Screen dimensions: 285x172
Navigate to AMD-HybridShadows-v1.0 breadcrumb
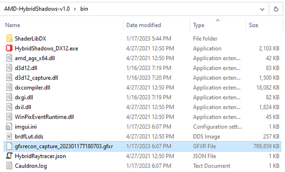37,9
